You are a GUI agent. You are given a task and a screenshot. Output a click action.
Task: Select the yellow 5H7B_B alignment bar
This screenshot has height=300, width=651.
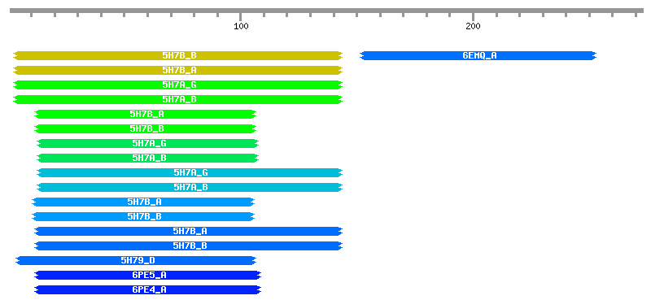177,55
